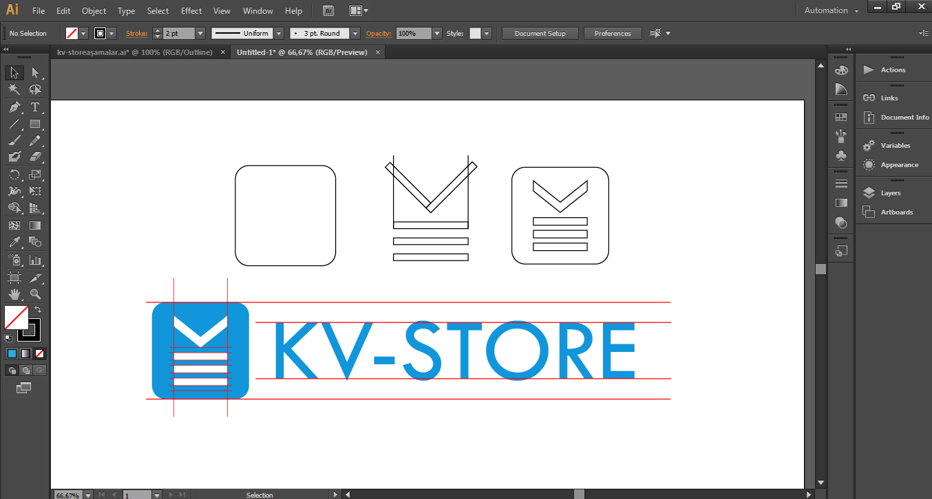The height and width of the screenshot is (499, 932).
Task: Open the Symbols panel club icon
Action: pos(840,155)
